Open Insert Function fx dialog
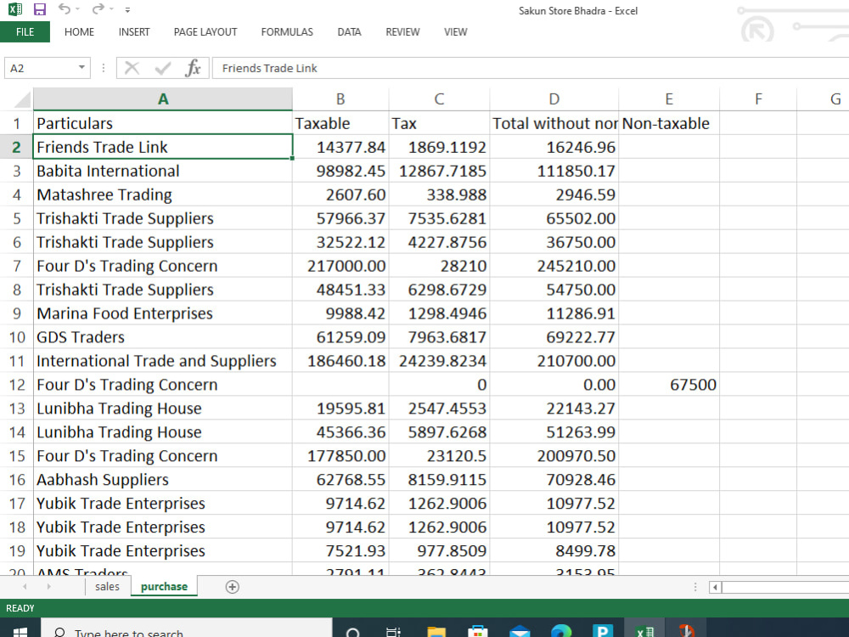This screenshot has height=637, width=849. (x=193, y=68)
